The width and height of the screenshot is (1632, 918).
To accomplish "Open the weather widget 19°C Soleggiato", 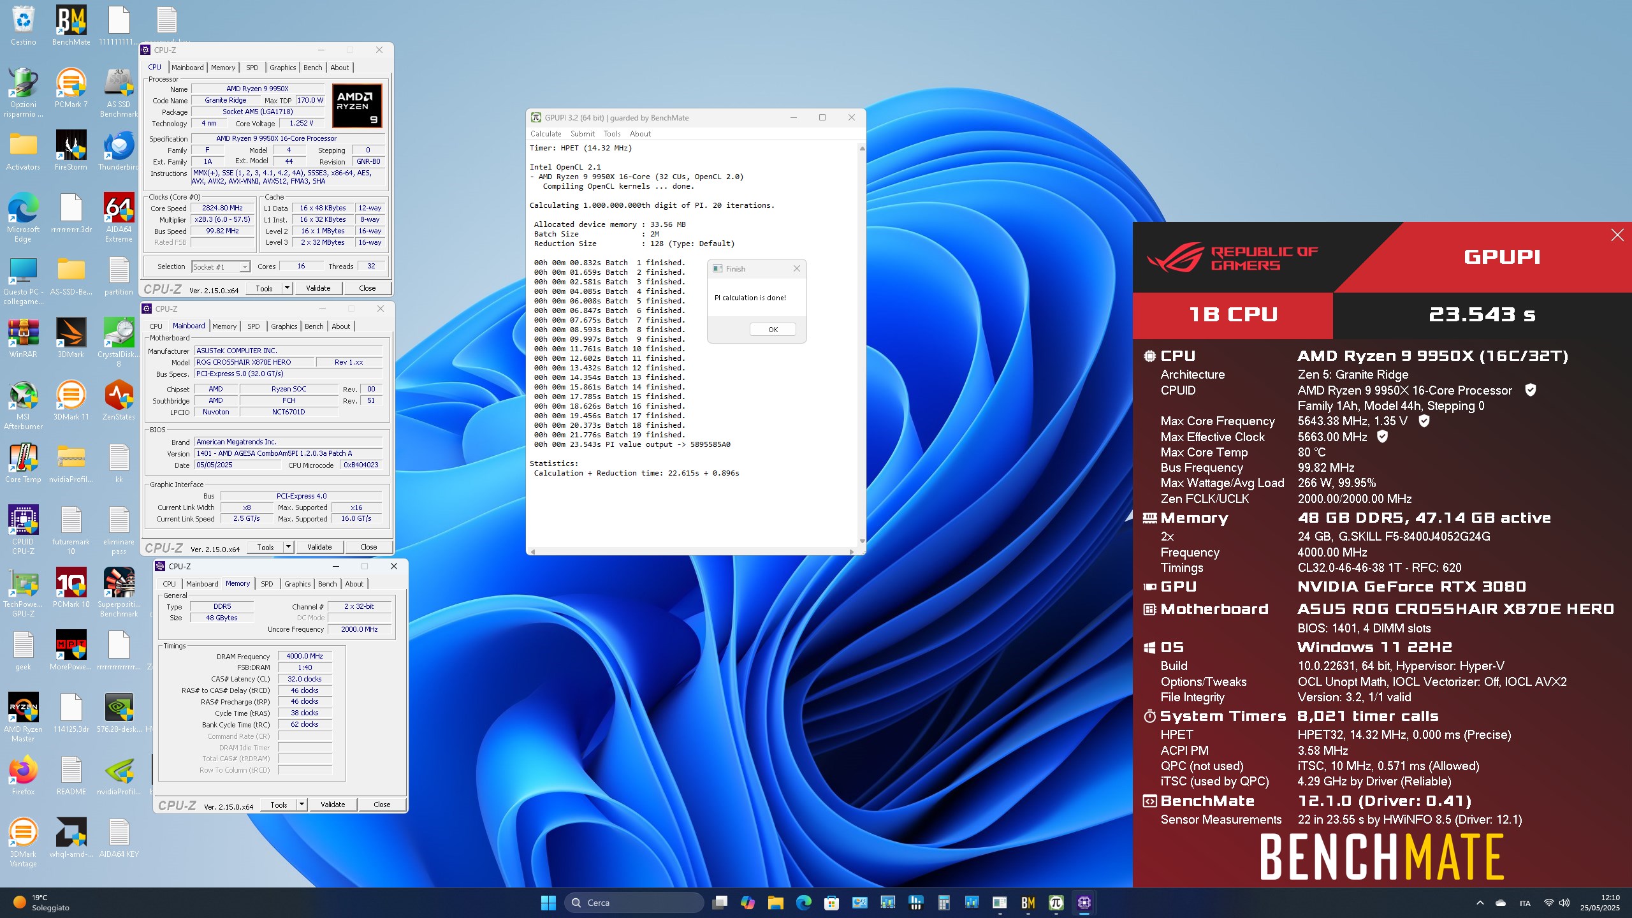I will [x=41, y=903].
